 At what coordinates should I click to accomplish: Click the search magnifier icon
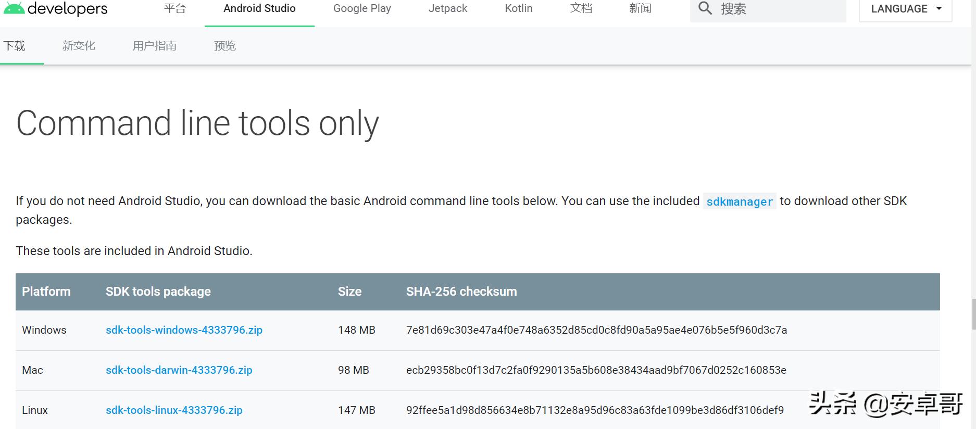coord(705,8)
